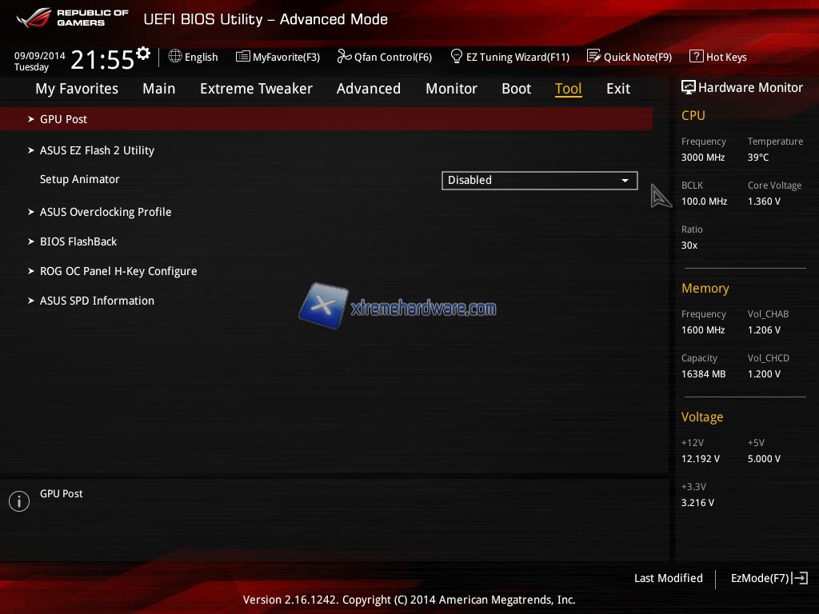Launch EZ Tuning Wizard bulb icon

(457, 56)
